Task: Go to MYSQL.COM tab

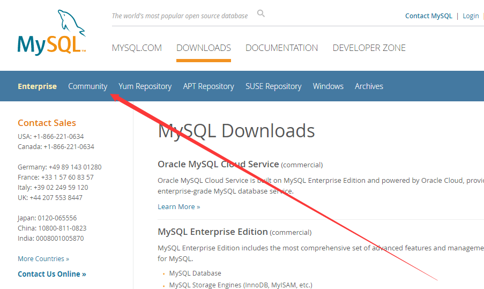Action: click(137, 48)
